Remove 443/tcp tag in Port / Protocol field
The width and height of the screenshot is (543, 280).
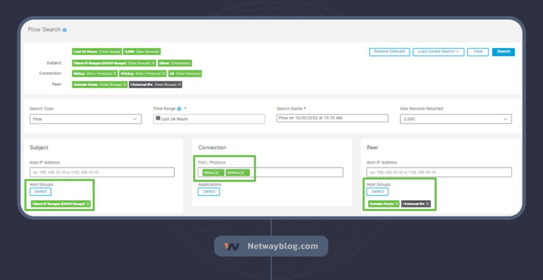242,173
